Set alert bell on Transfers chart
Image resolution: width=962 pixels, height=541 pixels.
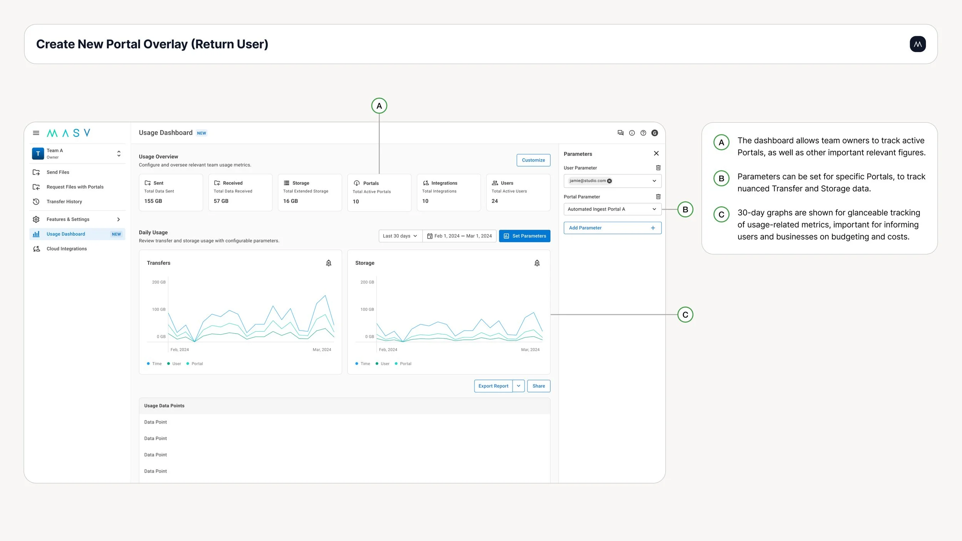[329, 263]
